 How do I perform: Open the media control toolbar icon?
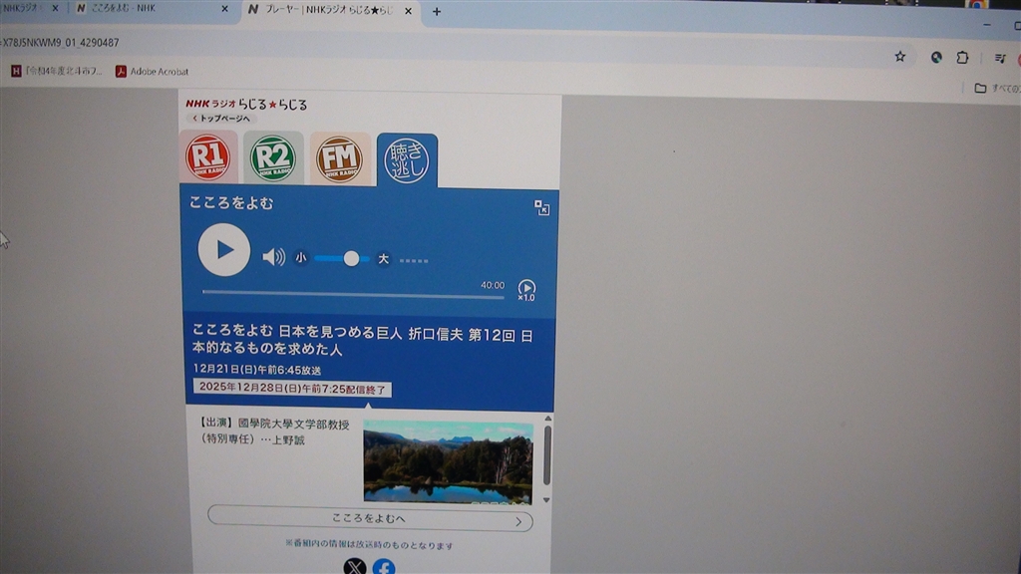(x=1000, y=59)
